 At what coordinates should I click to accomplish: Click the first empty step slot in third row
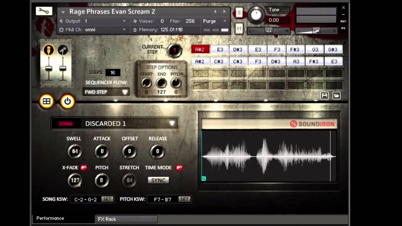(200, 73)
